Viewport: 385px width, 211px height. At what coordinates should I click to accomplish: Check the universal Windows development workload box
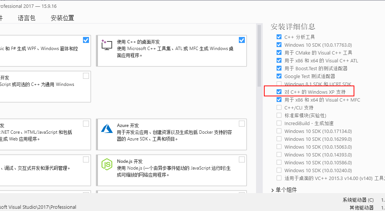click(86, 76)
